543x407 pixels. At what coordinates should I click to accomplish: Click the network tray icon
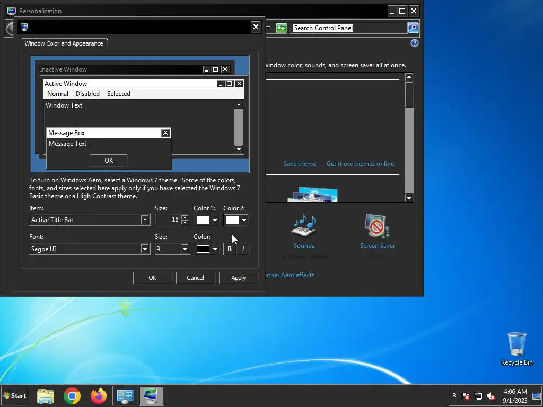coord(478,395)
